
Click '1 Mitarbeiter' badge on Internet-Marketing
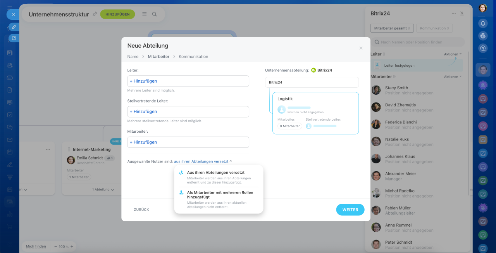pyautogui.click(x=79, y=177)
